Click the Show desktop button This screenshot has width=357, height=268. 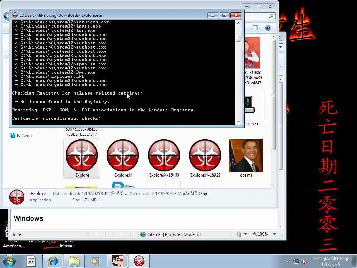coord(355,261)
